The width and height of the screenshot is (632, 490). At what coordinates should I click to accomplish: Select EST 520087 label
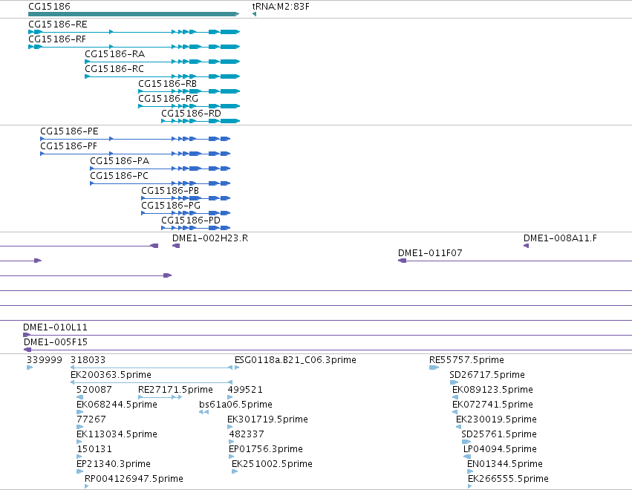click(94, 390)
